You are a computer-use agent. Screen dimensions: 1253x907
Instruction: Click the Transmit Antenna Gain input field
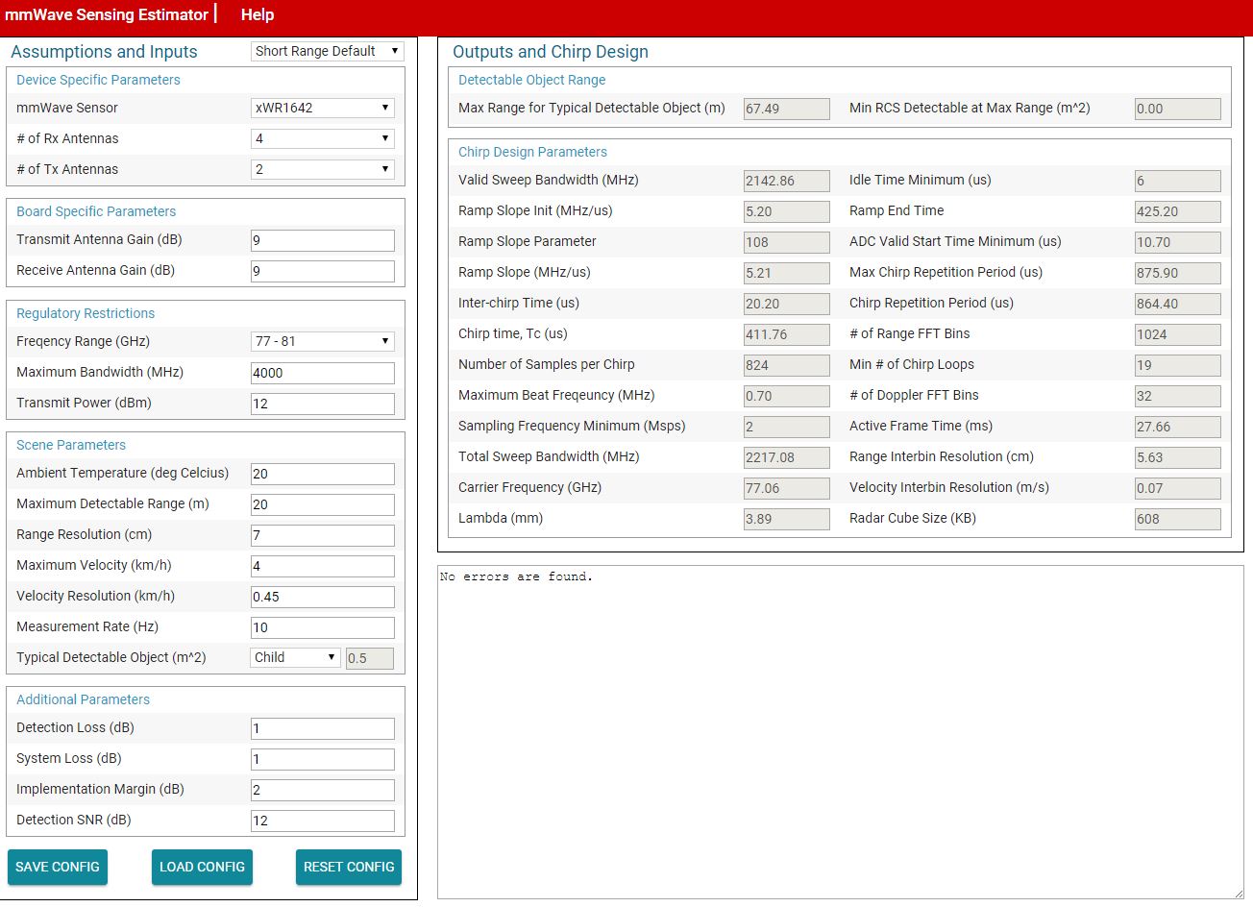(x=323, y=240)
